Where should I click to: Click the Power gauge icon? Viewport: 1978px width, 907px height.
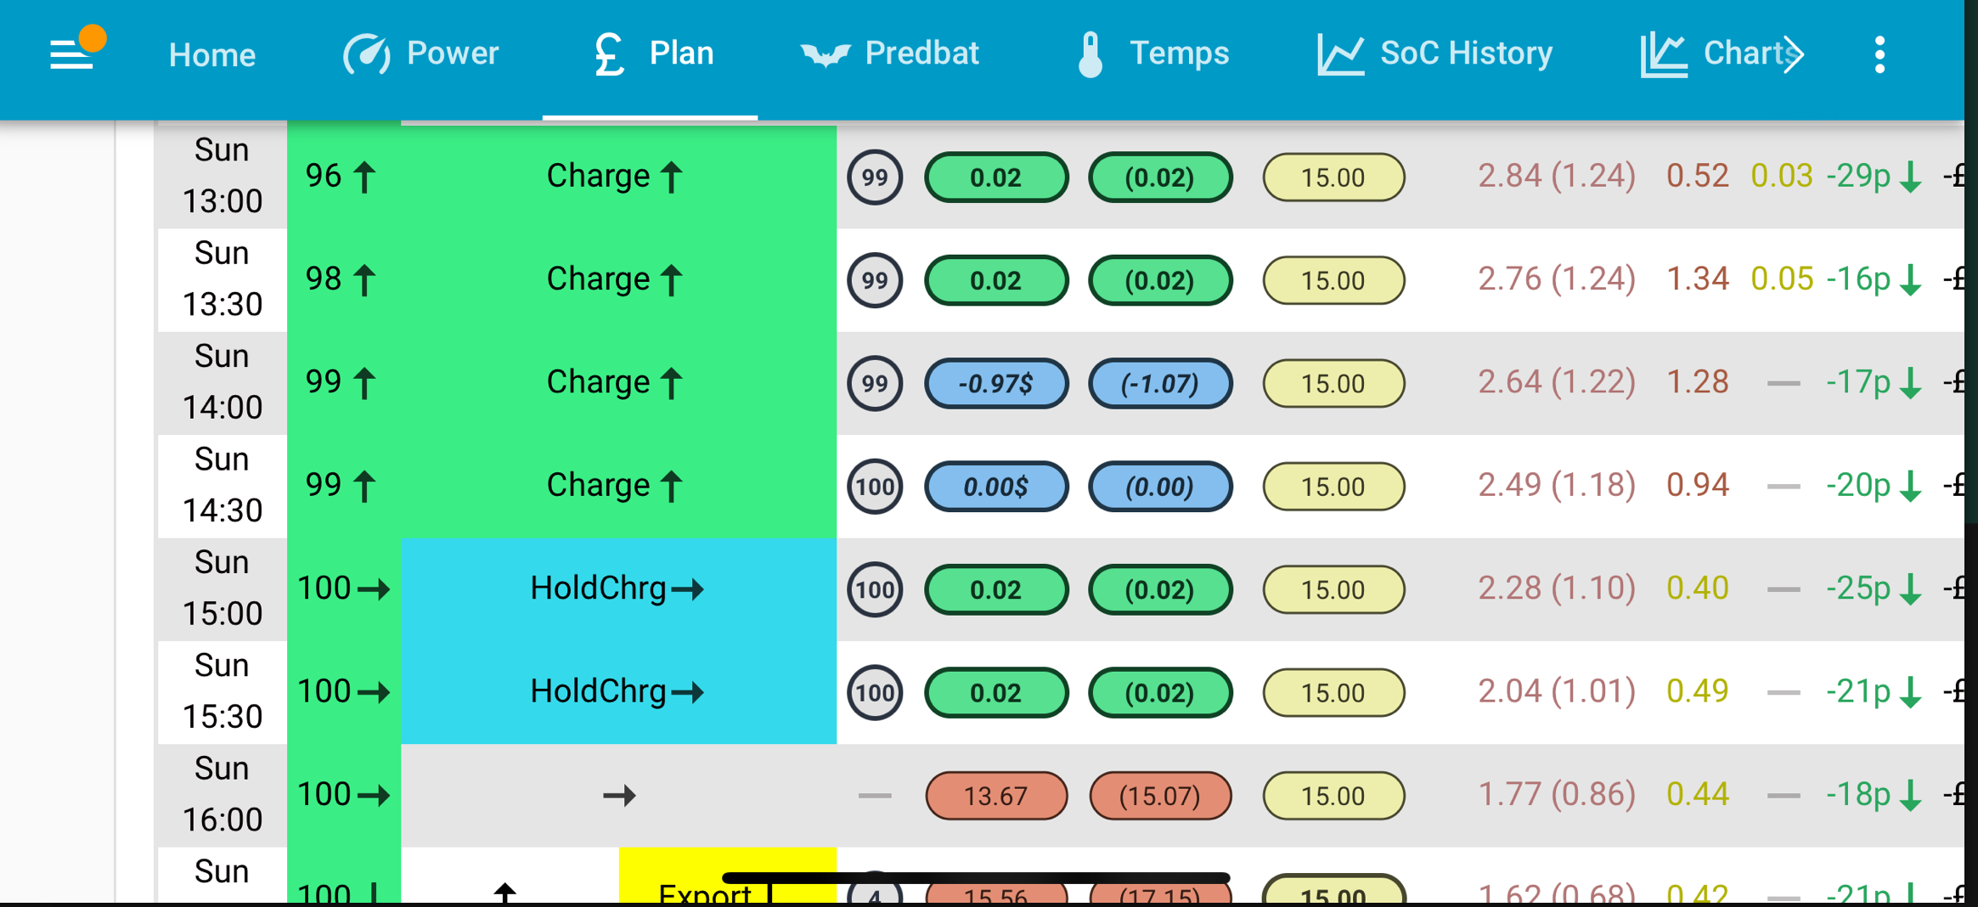[x=366, y=54]
